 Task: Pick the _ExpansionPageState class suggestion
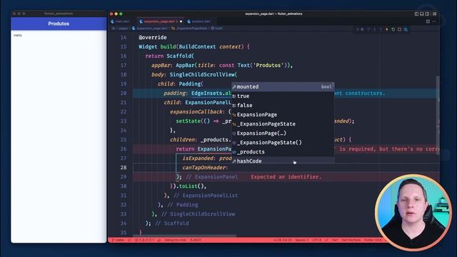tap(283, 124)
